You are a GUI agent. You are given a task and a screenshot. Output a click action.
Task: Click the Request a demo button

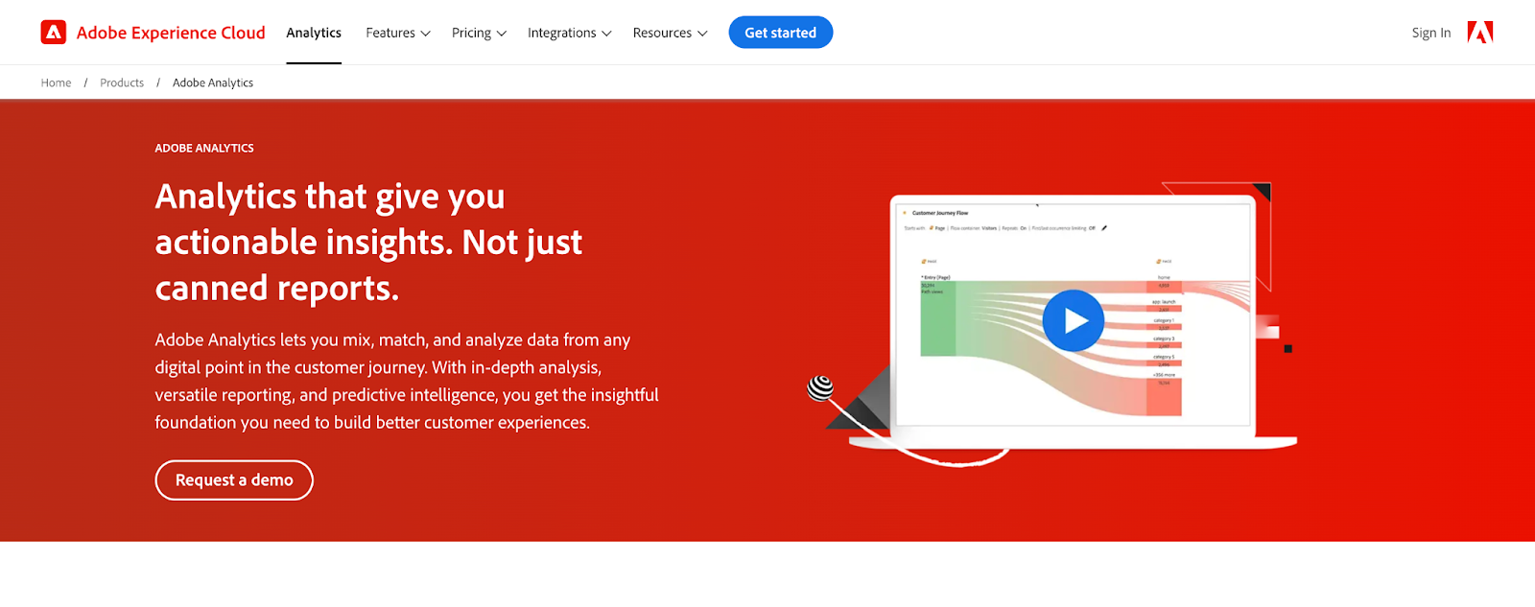pyautogui.click(x=234, y=480)
